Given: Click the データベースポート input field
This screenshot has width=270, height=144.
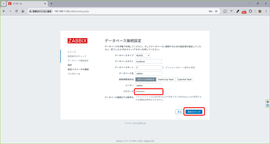Looking at the screenshot, I should coord(148,68).
